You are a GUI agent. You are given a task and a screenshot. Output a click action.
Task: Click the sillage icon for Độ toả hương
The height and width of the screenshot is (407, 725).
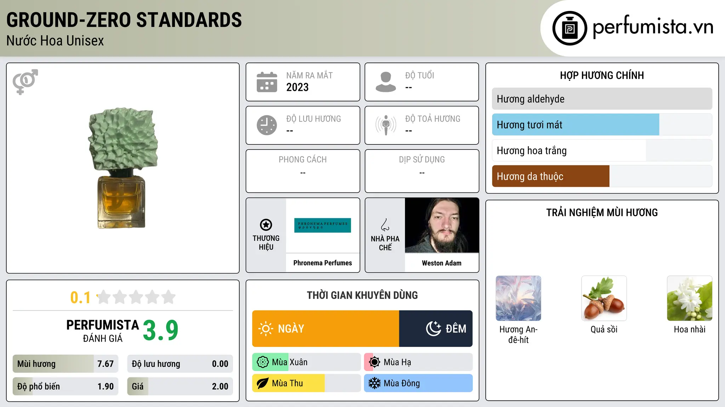[x=386, y=125]
